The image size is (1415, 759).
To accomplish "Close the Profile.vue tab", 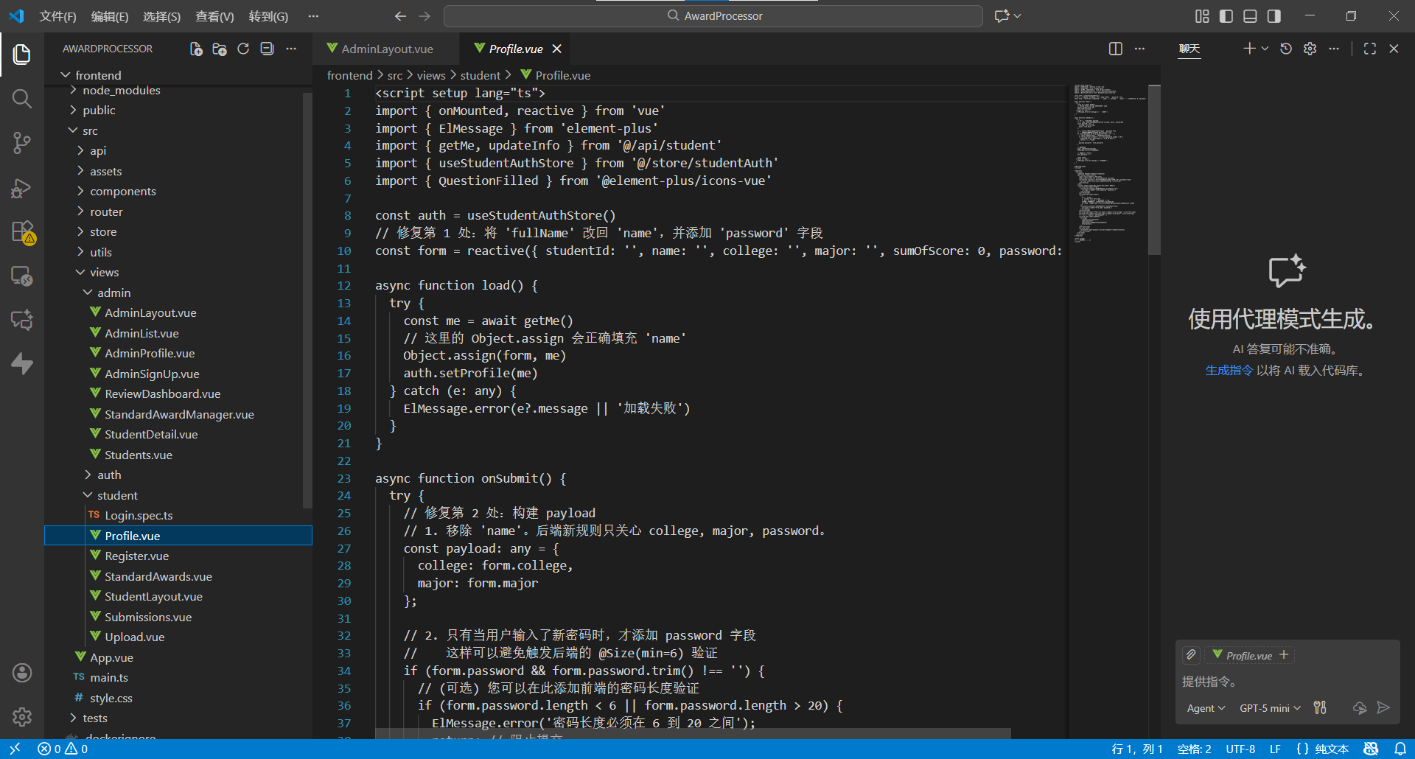I will pyautogui.click(x=557, y=49).
